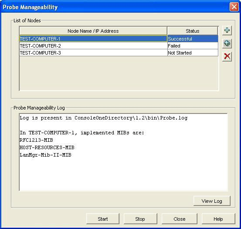Image resolution: width=241 pixels, height=229 pixels.
Task: Click the single-plus add node icon
Action: (x=227, y=30)
